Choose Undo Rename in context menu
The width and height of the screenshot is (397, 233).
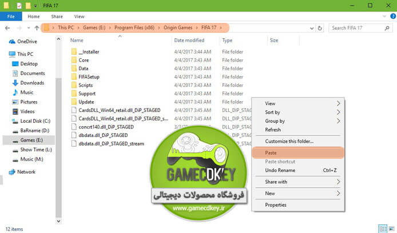pos(297,170)
